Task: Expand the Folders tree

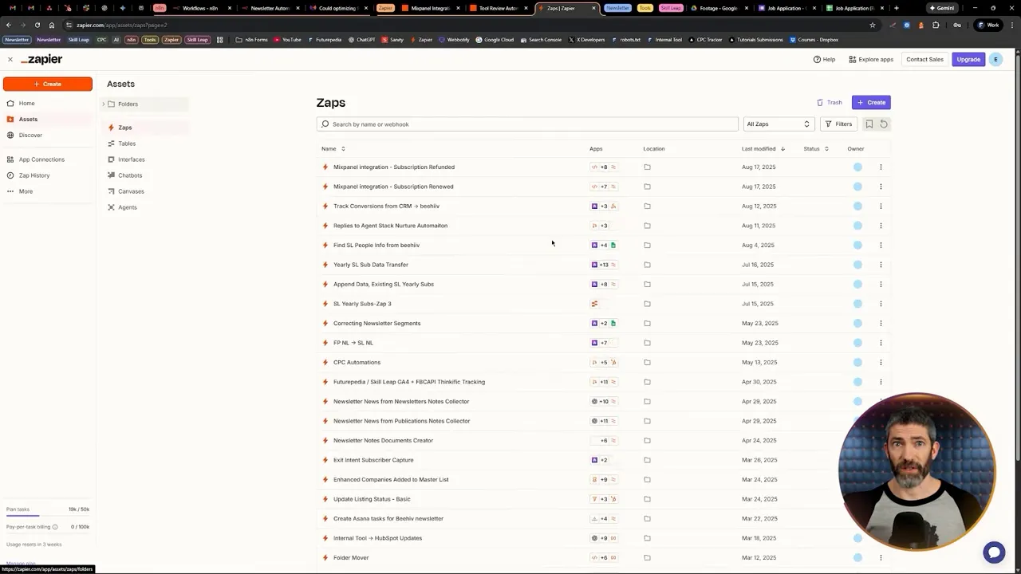Action: [103, 104]
